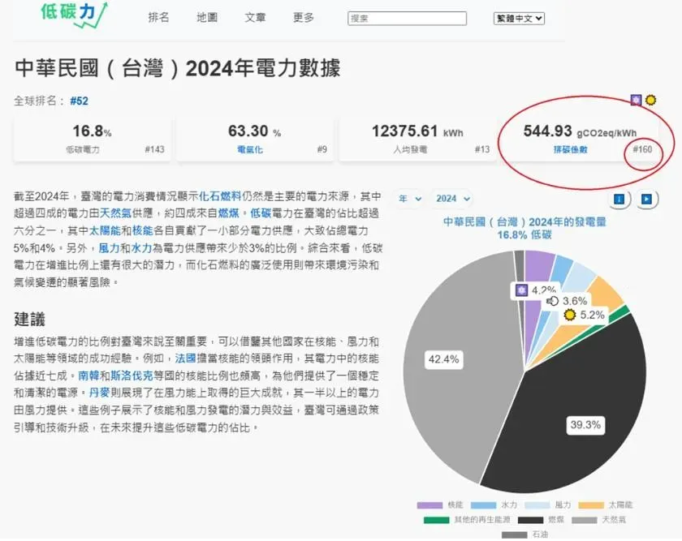This screenshot has width=682, height=541.
Task: Open the 文章 menu item
Action: (x=255, y=17)
